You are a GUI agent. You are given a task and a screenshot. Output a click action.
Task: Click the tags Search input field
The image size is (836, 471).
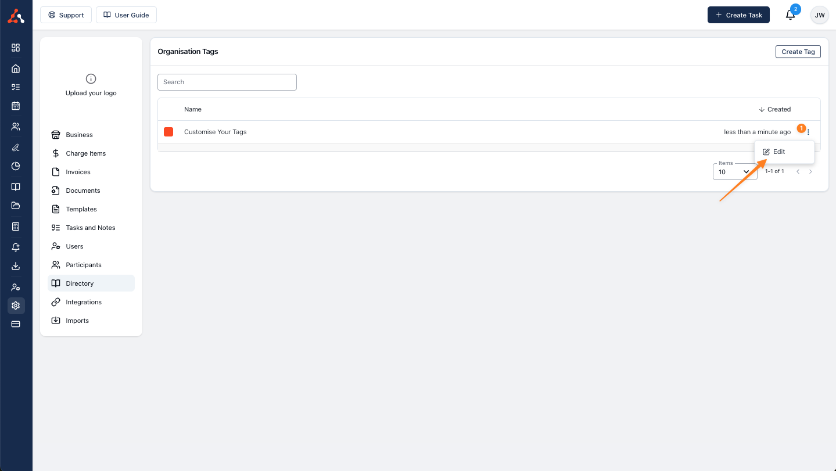tap(227, 82)
